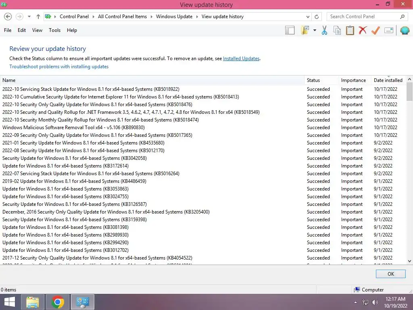Click the Copy icon in toolbar
413x310 pixels.
point(337,30)
